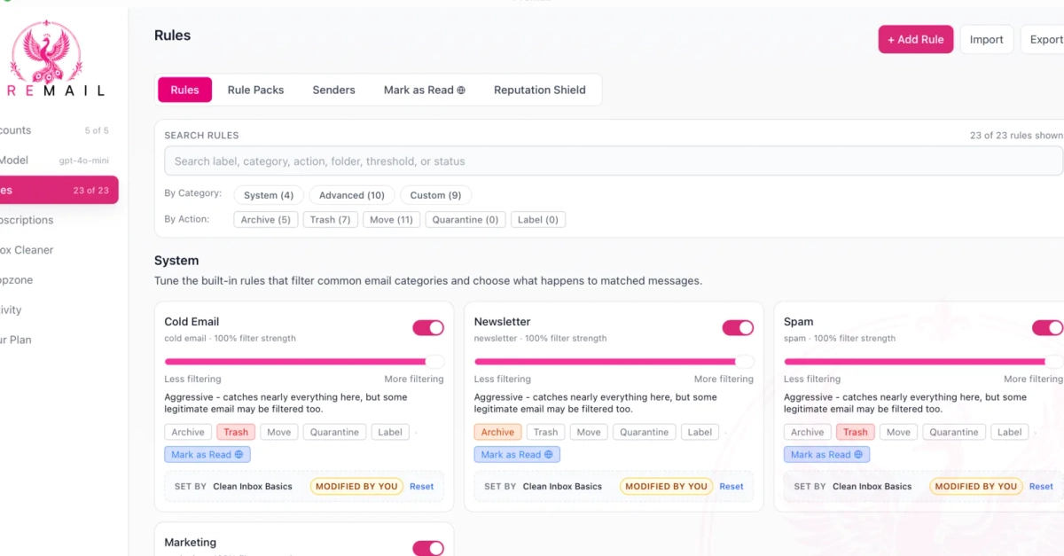This screenshot has width=1064, height=556.
Task: Click the Newsletter filter strength slider
Action: tap(614, 362)
